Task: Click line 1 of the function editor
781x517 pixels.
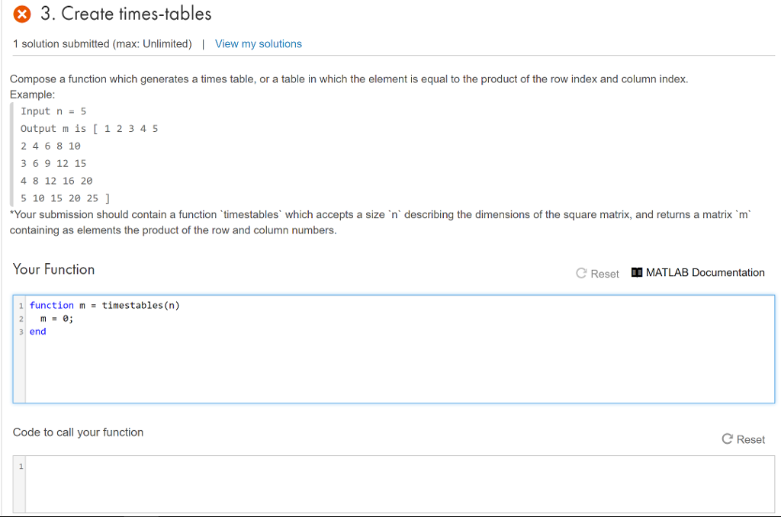Action: [103, 305]
